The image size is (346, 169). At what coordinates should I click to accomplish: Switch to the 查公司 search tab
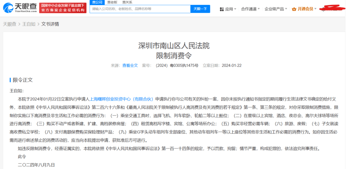(x=97, y=2)
